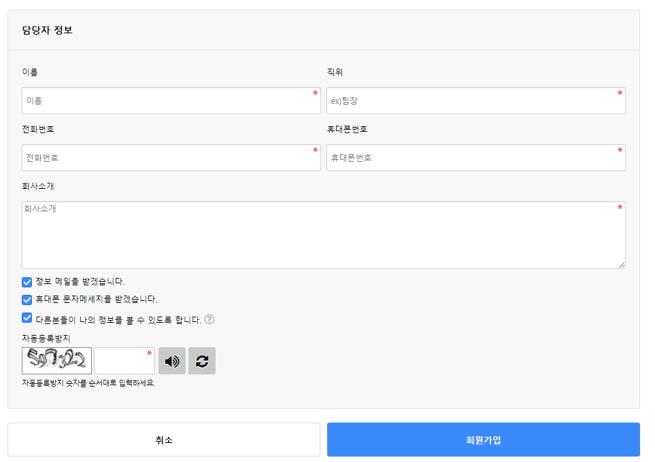Focus the 이름 input field
This screenshot has height=462, width=655.
171,101
